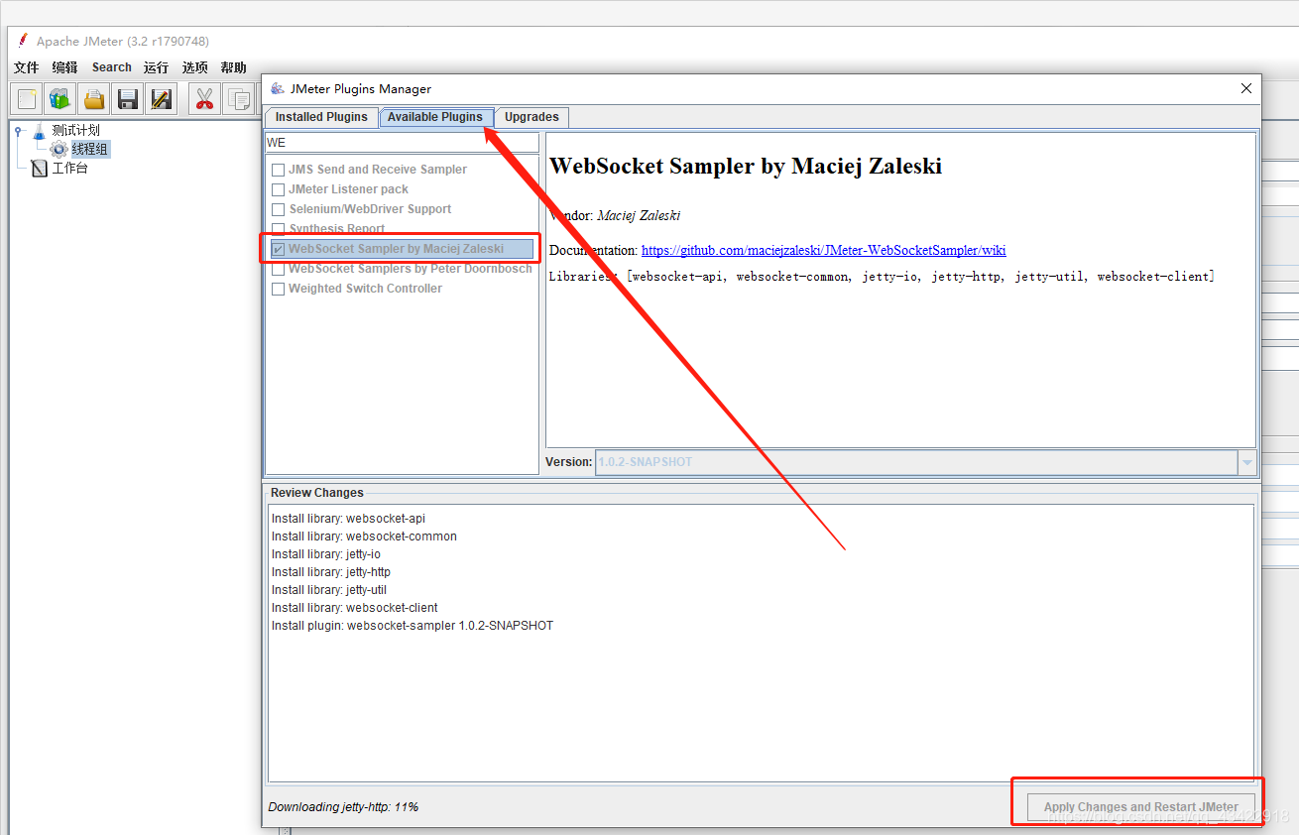Viewport: 1299px width, 835px height.
Task: Click 'Install library: jetty-http' line
Action: [x=331, y=572]
